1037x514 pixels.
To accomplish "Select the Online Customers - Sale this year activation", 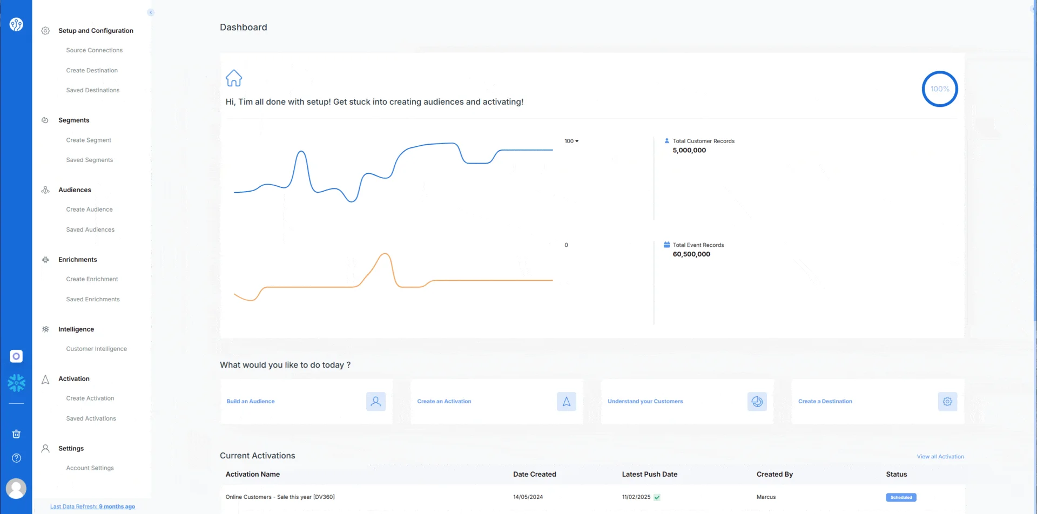I will pyautogui.click(x=280, y=497).
